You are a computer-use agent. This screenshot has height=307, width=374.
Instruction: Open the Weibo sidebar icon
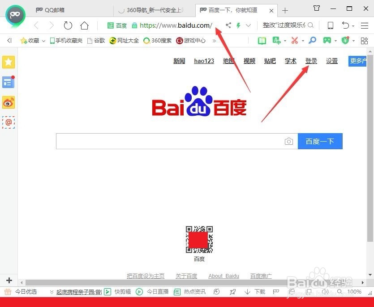point(9,102)
